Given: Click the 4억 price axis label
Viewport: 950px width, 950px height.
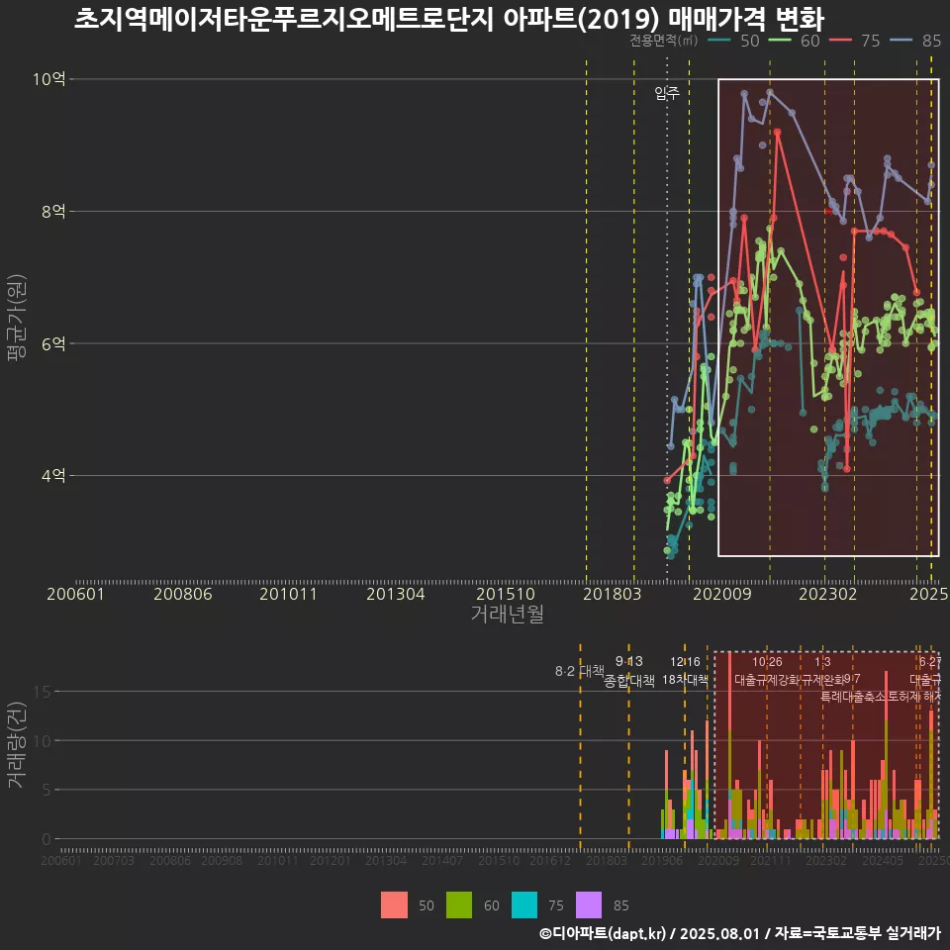Looking at the screenshot, I should pos(53,476).
